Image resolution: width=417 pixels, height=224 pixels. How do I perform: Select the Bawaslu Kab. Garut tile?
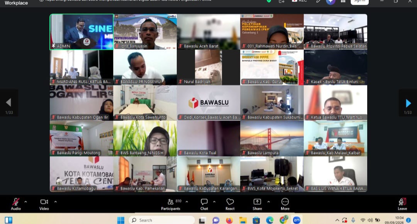(272, 67)
